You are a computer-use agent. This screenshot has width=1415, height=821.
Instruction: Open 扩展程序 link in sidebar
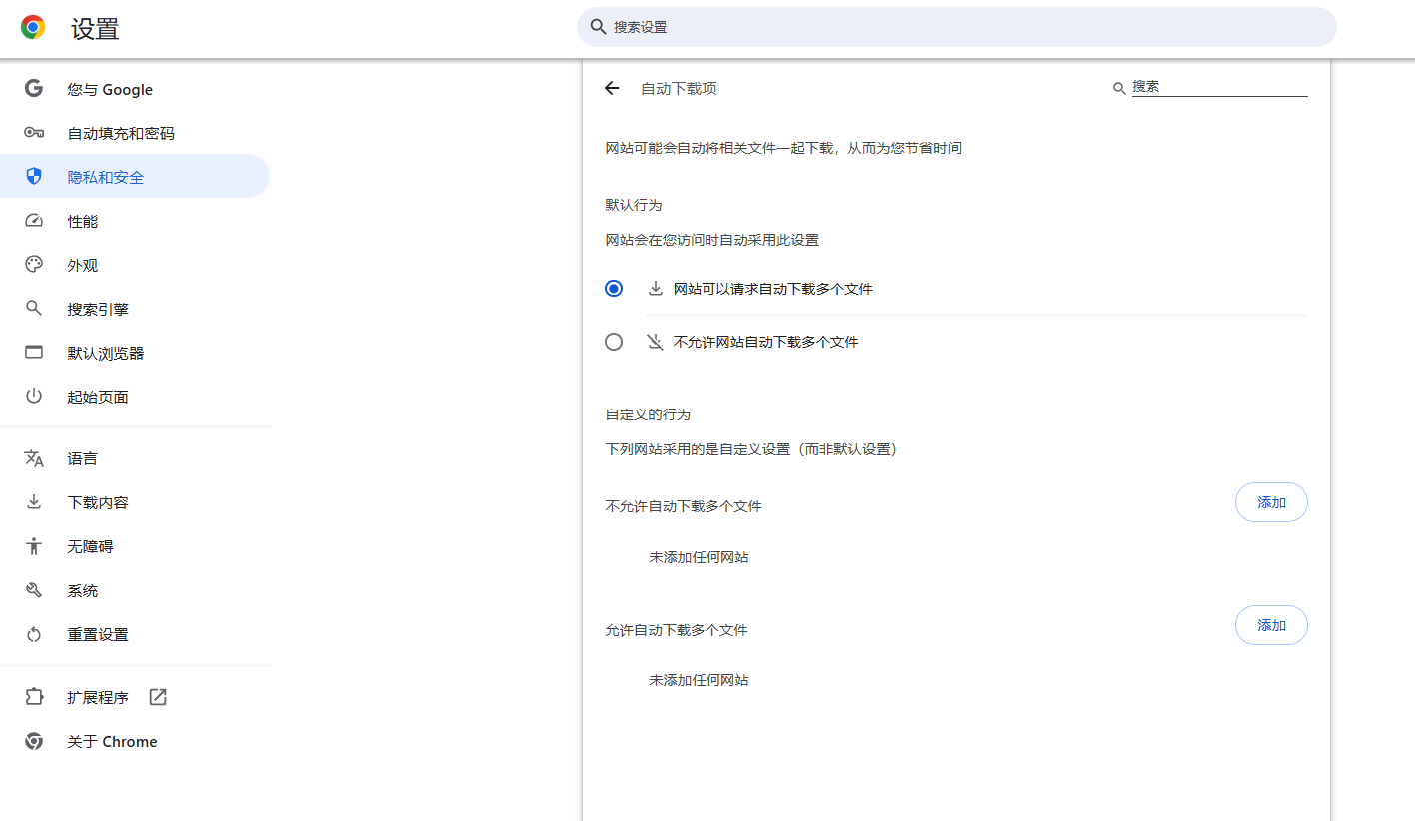tap(135, 697)
